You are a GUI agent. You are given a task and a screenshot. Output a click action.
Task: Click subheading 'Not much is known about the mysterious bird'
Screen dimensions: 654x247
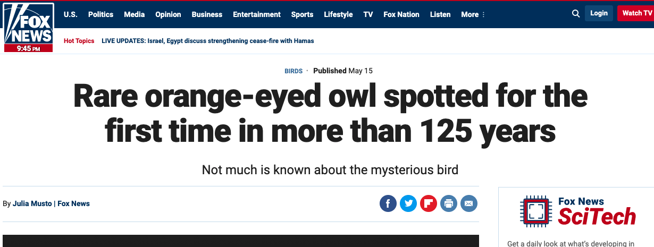(x=330, y=170)
